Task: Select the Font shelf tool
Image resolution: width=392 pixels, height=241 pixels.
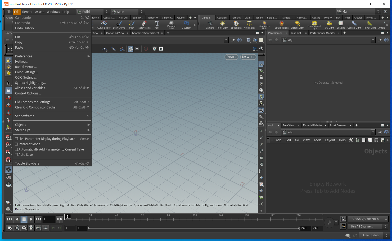Action: (x=157, y=25)
